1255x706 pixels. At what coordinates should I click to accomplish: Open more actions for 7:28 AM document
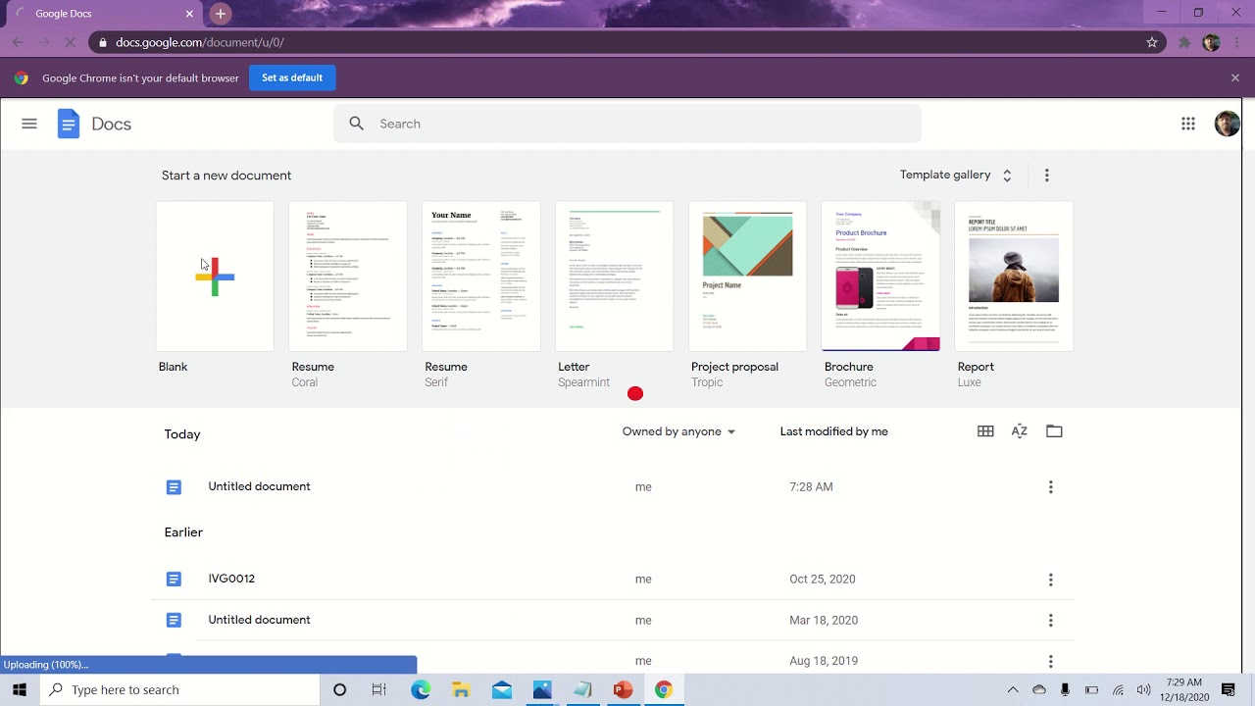click(x=1051, y=487)
